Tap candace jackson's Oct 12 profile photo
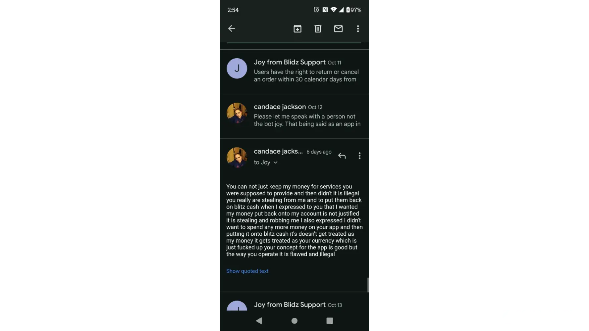This screenshot has width=589, height=331. pos(237,113)
